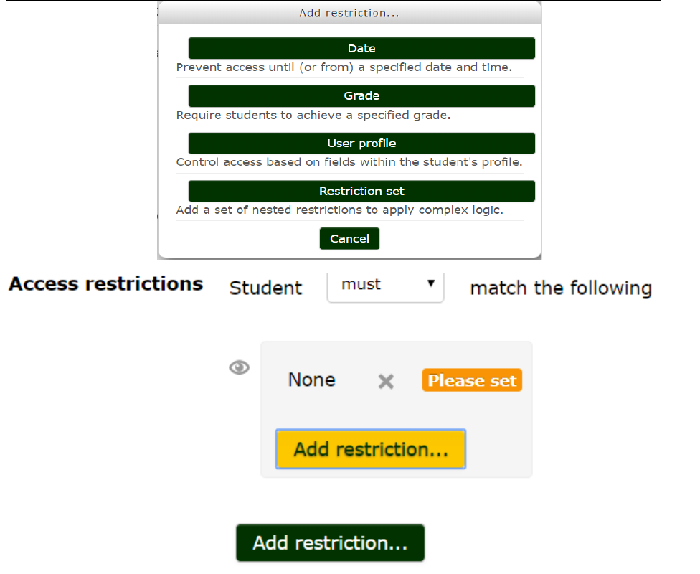700x574 pixels.
Task: Choose the Grade restriction option
Action: click(361, 96)
